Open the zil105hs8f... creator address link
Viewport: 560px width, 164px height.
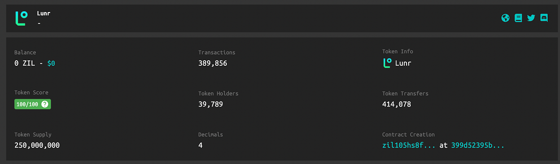pos(408,146)
